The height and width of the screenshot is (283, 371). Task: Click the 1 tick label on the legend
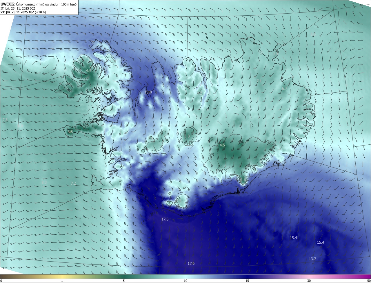(x=62, y=281)
